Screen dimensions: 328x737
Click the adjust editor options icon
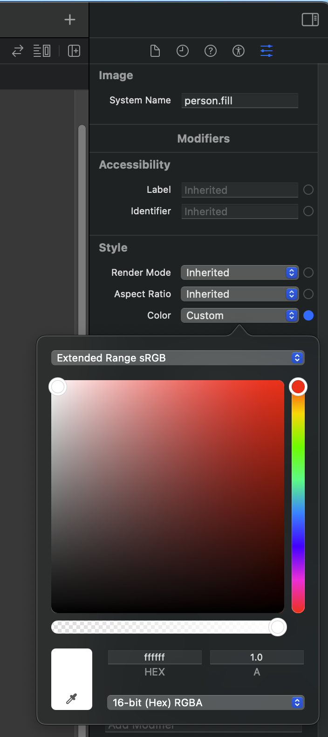[42, 51]
